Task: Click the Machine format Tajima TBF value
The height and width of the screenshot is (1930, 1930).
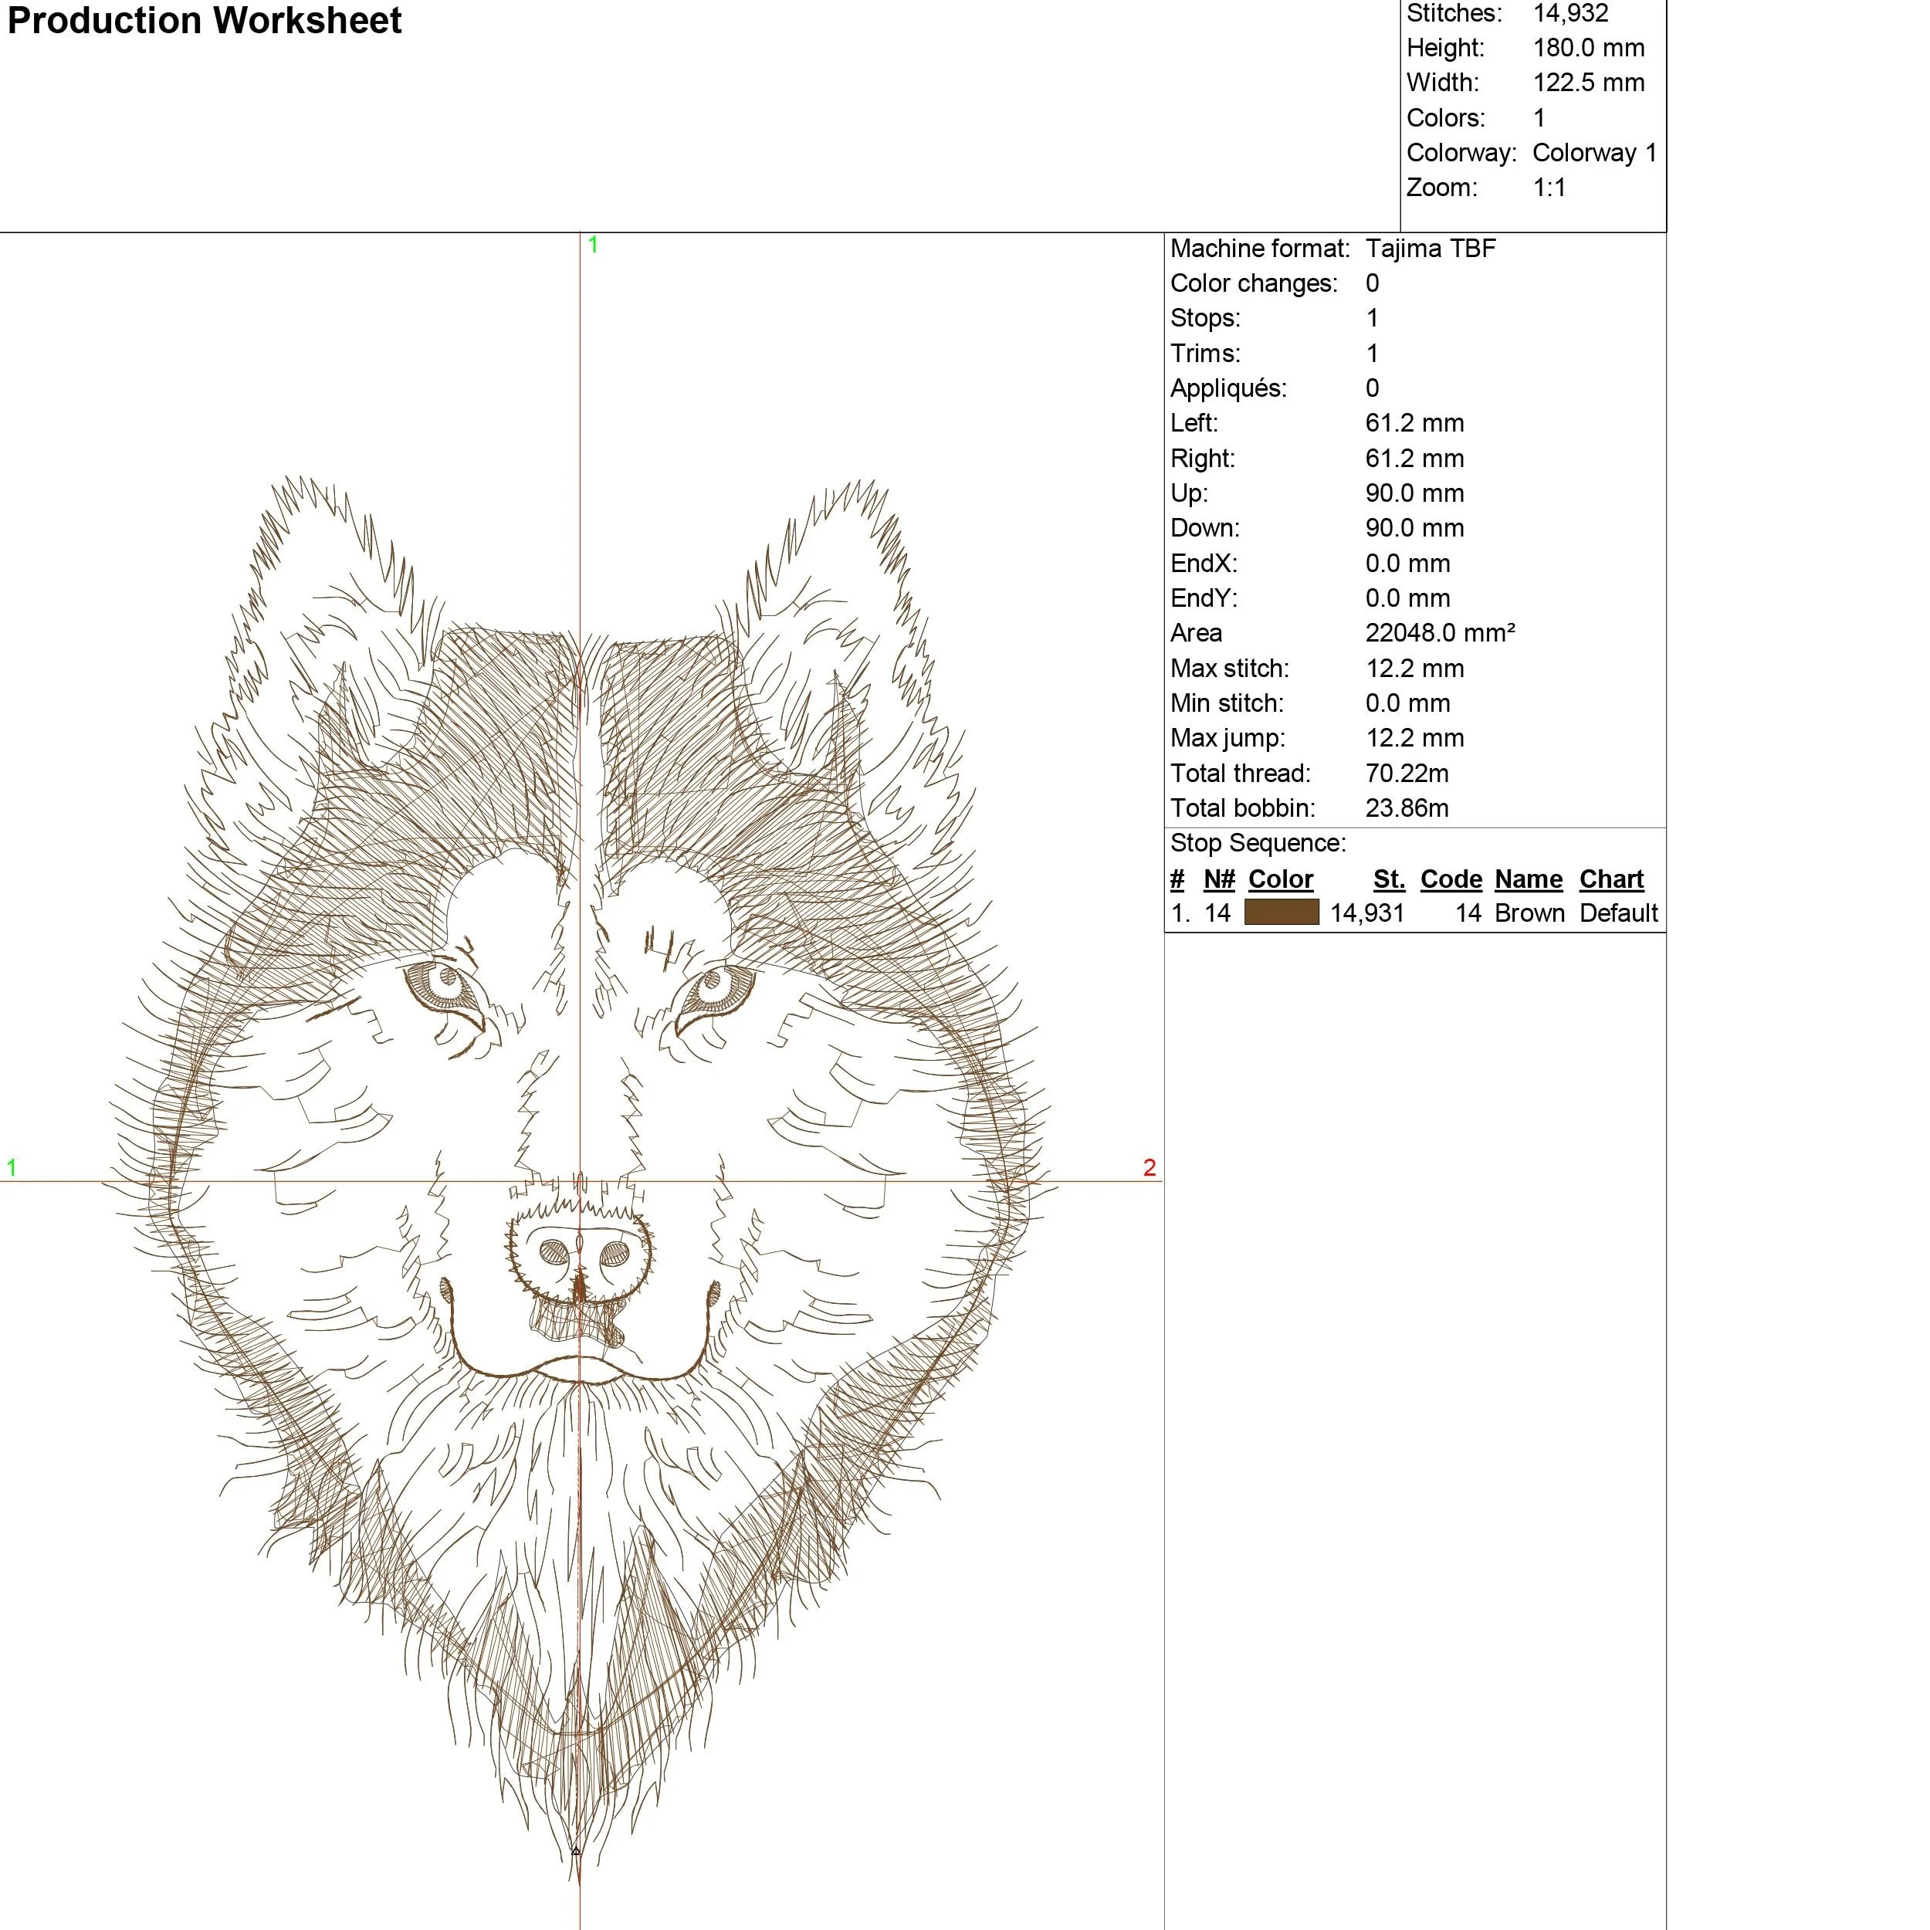Action: coord(1430,249)
